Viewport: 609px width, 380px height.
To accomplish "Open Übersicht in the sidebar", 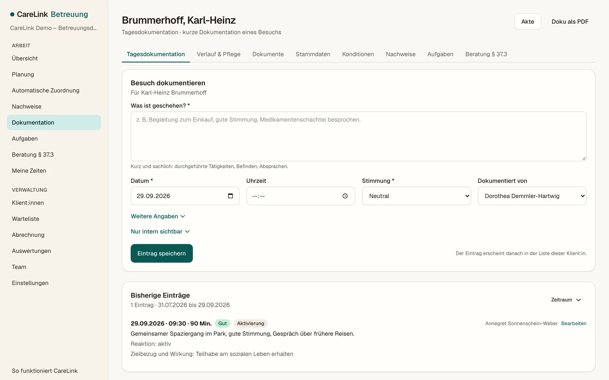I will pyautogui.click(x=54, y=58).
